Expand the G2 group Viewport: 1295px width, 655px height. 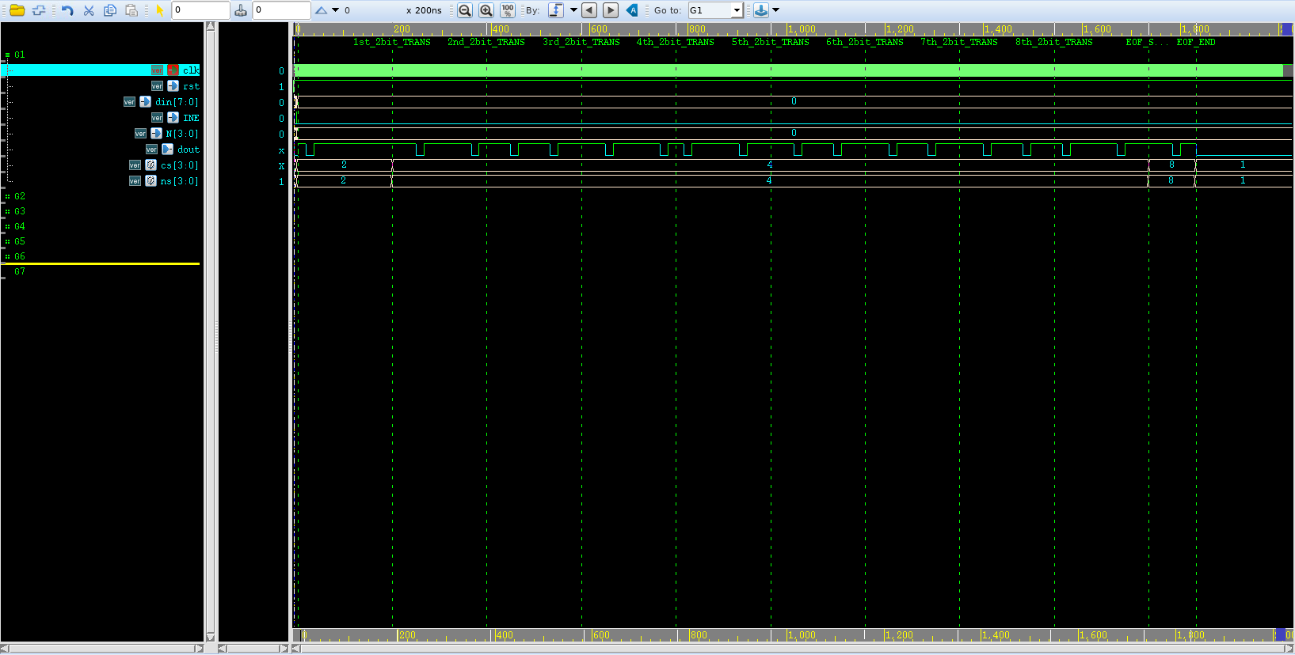point(8,196)
